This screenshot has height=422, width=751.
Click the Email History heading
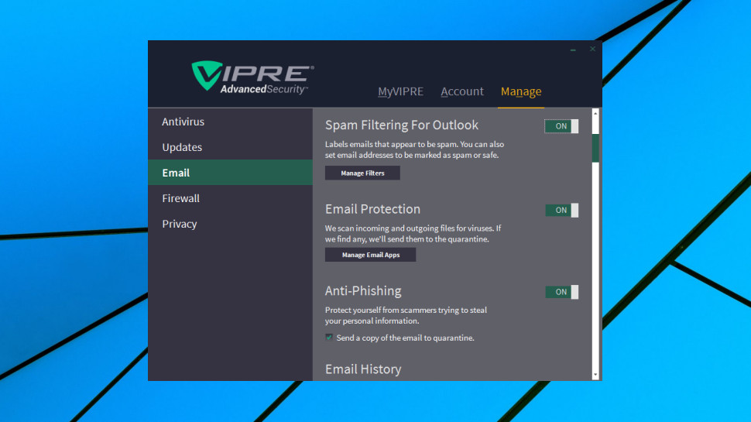coord(363,369)
